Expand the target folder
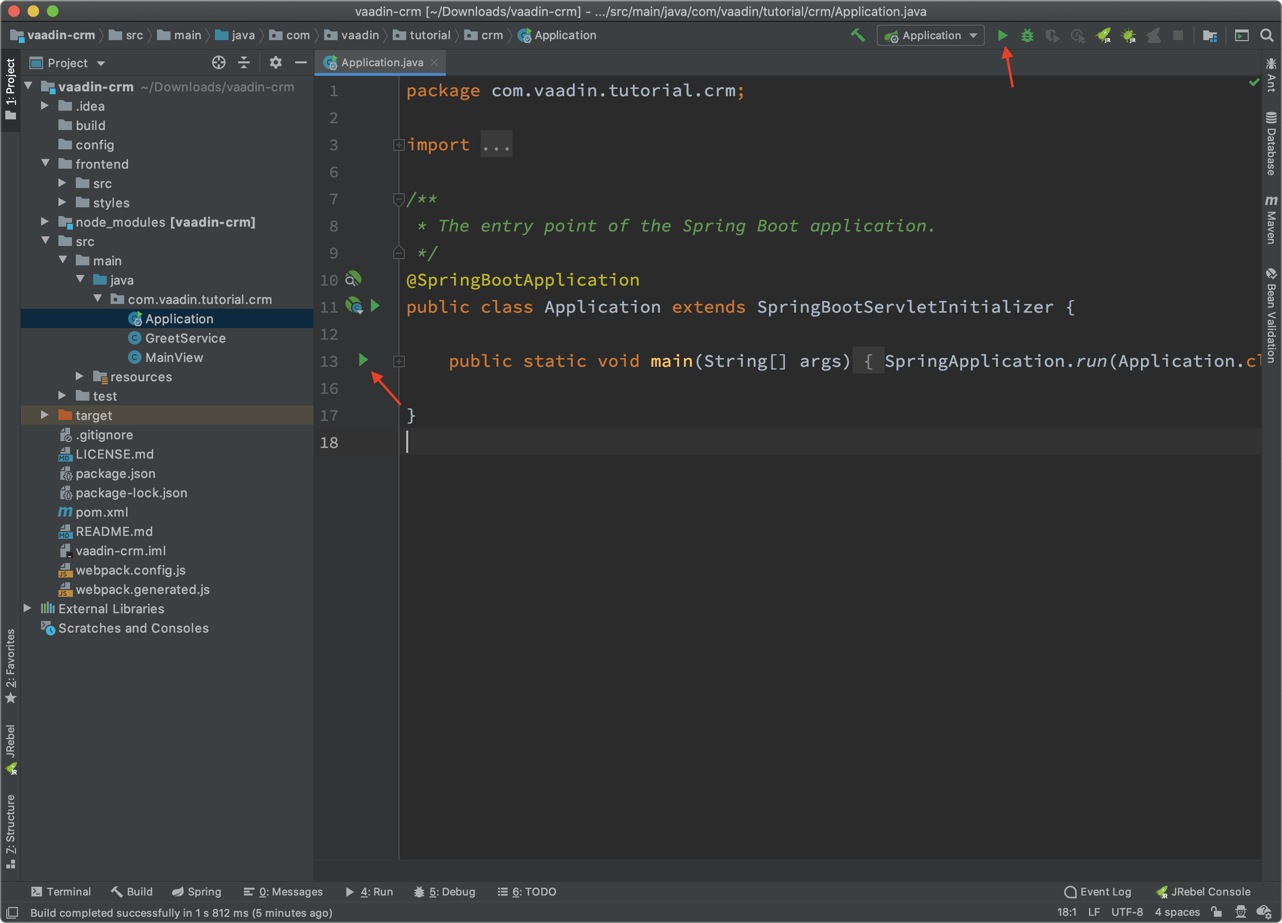This screenshot has width=1282, height=923. pos(44,416)
